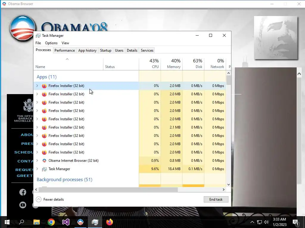The width and height of the screenshot is (305, 228).
Task: Switch to the Details tab
Action: click(132, 50)
